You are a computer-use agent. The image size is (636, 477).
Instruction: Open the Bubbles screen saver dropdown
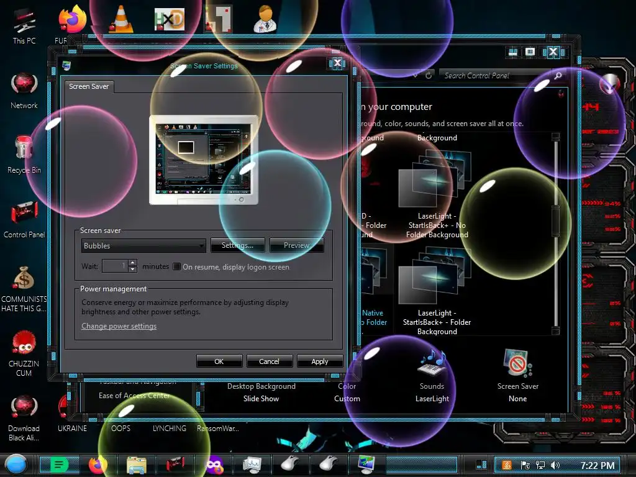[143, 245]
